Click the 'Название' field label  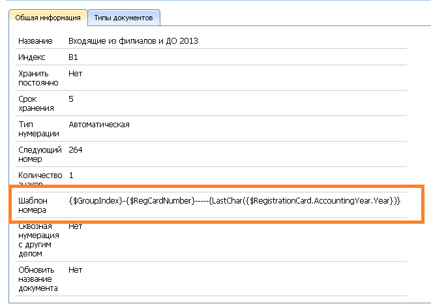pos(35,41)
